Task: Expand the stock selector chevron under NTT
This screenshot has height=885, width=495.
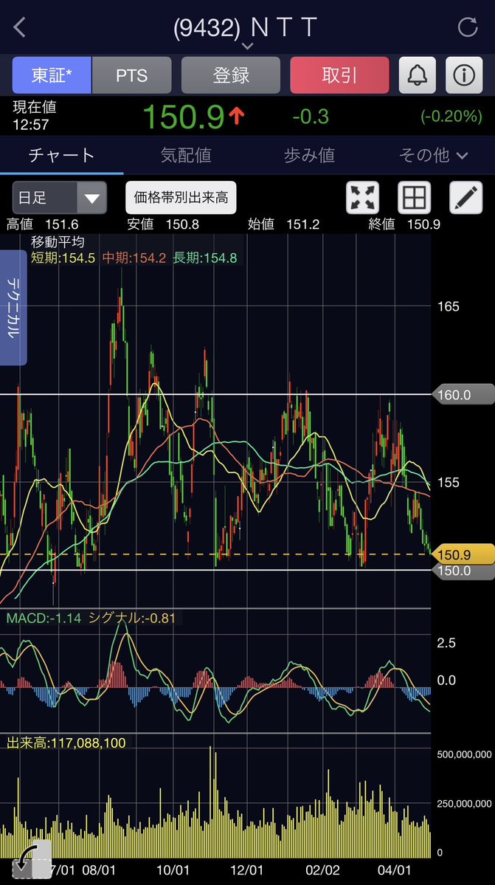Action: (248, 46)
